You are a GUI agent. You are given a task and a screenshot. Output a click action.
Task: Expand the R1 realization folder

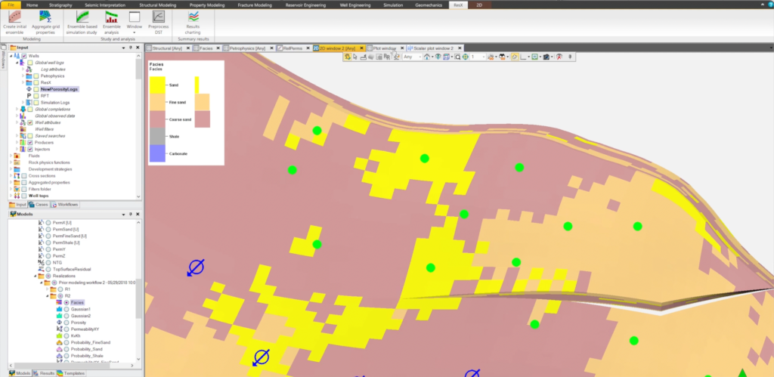[x=46, y=289]
